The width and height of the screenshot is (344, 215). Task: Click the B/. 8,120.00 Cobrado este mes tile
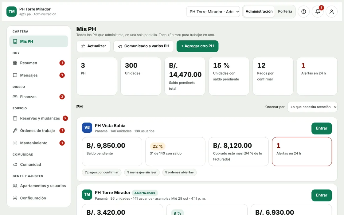[x=238, y=152]
